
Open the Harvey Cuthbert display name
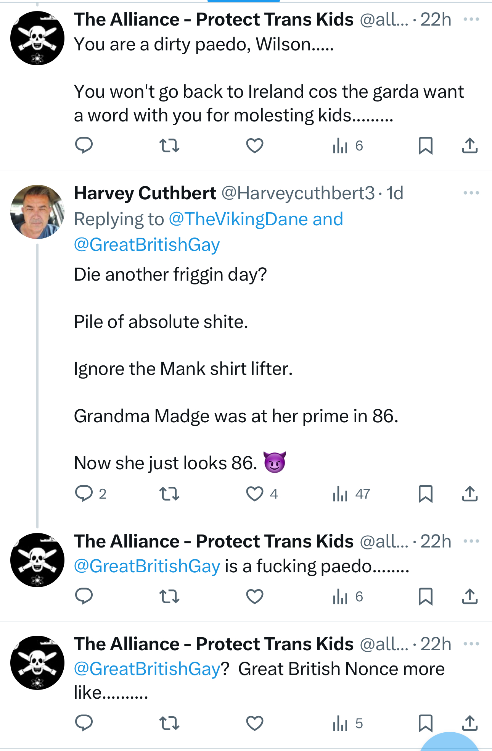point(145,193)
